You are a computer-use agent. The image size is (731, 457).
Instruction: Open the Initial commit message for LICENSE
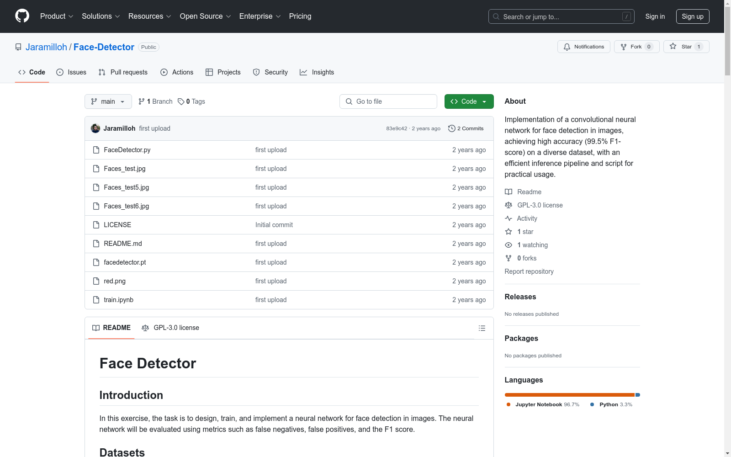pos(274,225)
